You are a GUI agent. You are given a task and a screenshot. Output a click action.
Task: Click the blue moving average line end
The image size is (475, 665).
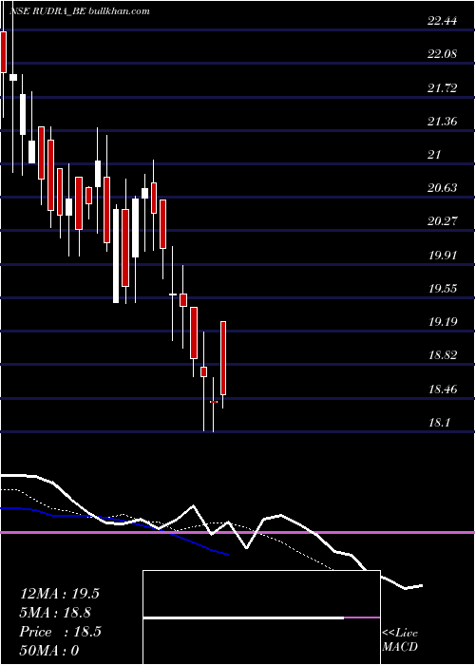pyautogui.click(x=228, y=554)
